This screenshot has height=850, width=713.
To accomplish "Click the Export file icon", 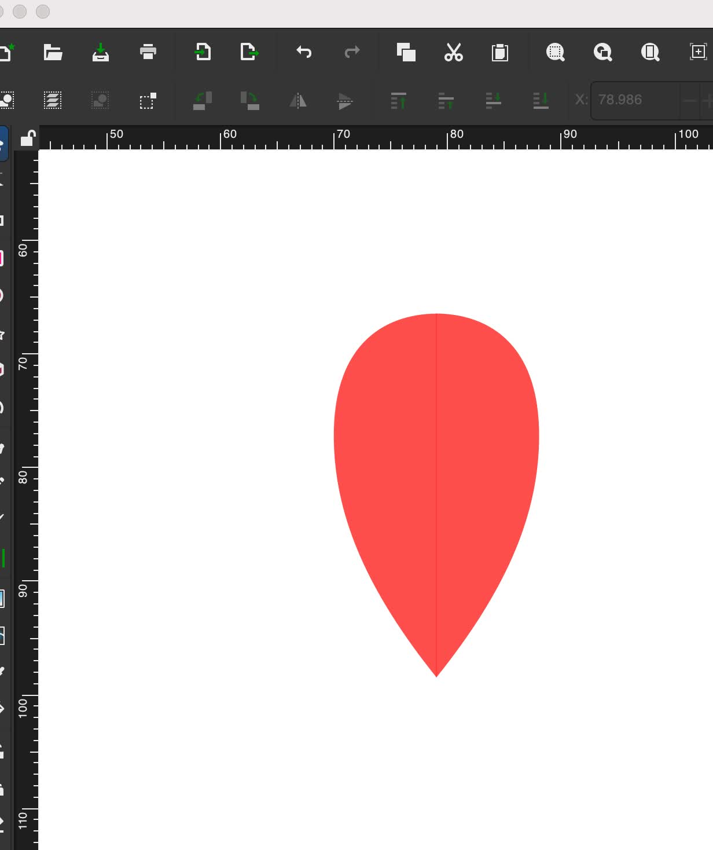I will coord(249,53).
